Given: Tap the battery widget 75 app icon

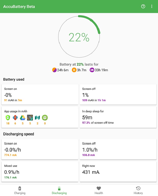Looking at the screenshot, I should [30, 118].
